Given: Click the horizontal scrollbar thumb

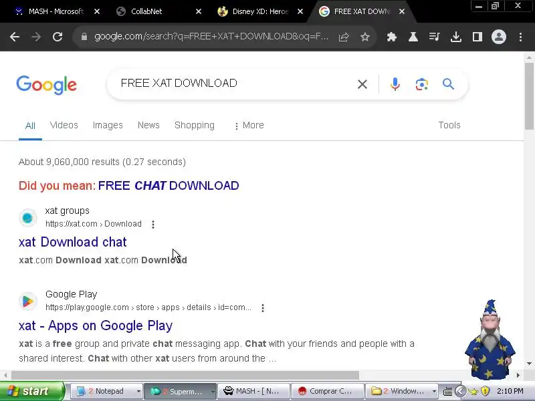Looking at the screenshot, I should coord(185,375).
